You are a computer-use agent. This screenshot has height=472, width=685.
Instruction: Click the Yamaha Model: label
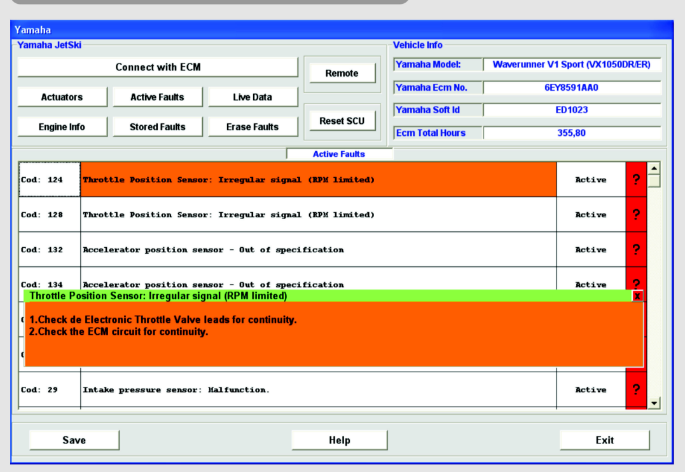point(438,65)
